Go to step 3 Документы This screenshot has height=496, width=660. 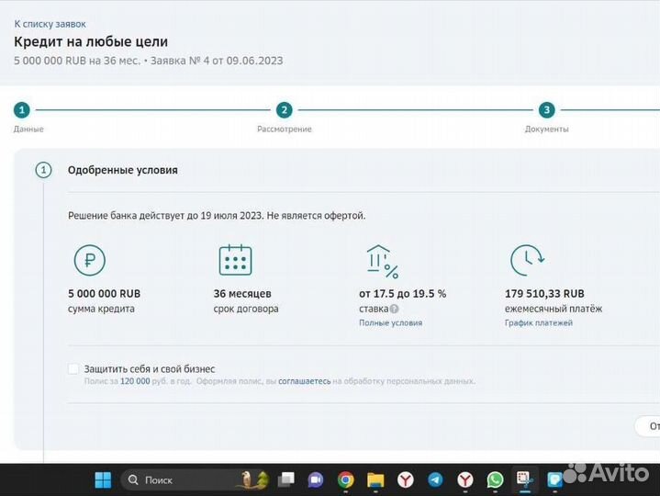[x=547, y=110]
